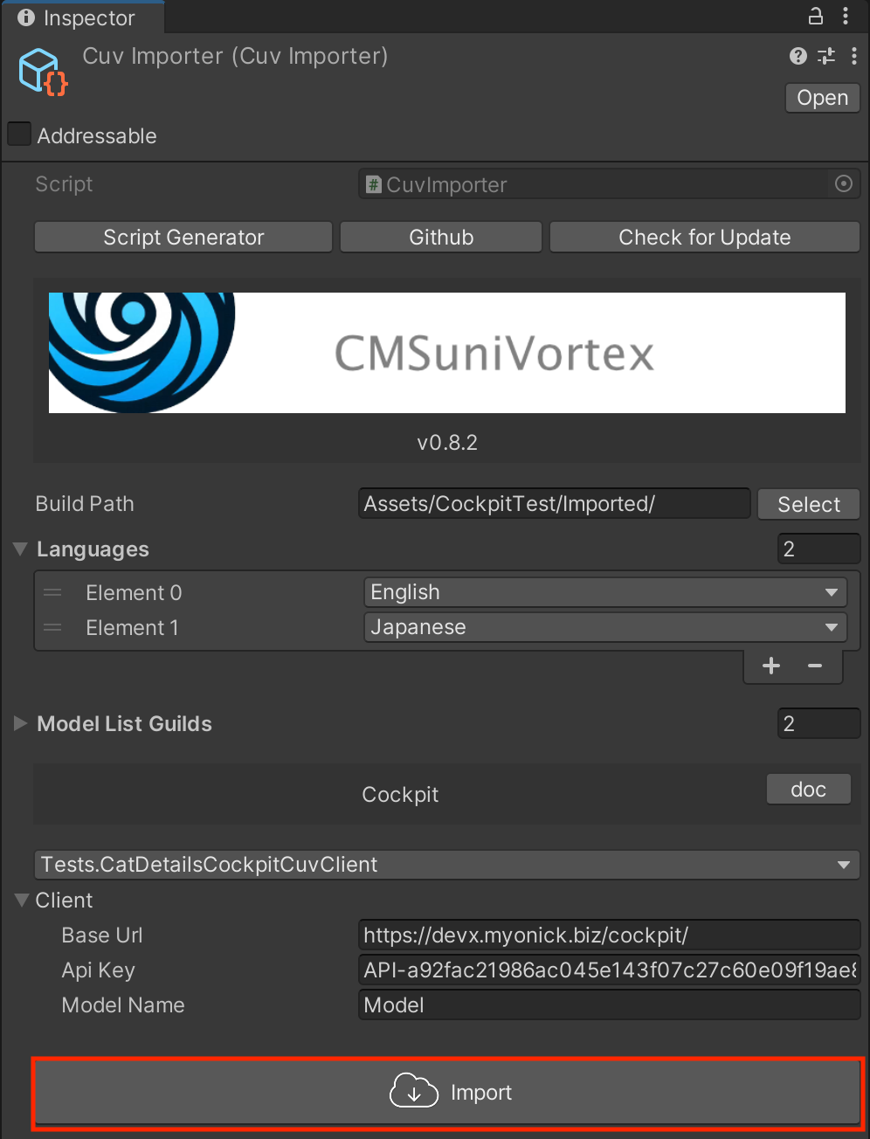The image size is (870, 1139).
Task: Click the Import button
Action: [x=448, y=1092]
